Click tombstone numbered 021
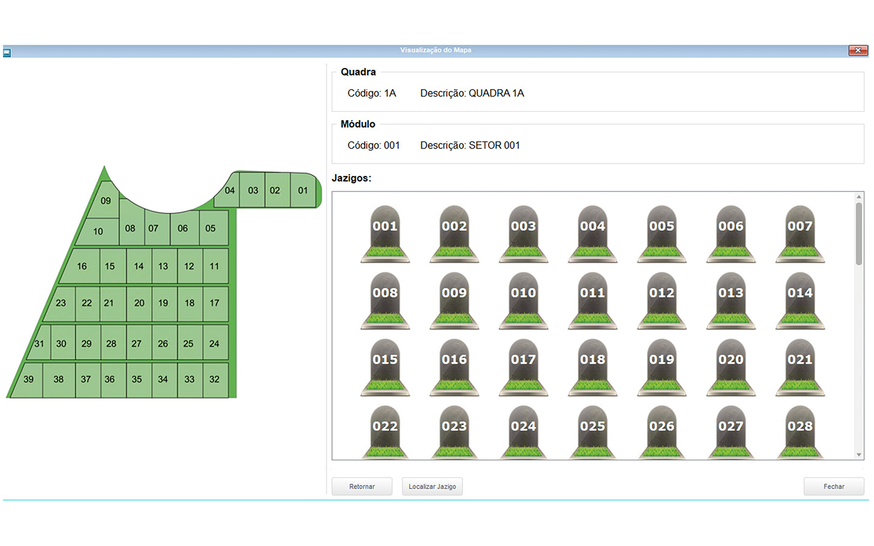 click(x=800, y=367)
